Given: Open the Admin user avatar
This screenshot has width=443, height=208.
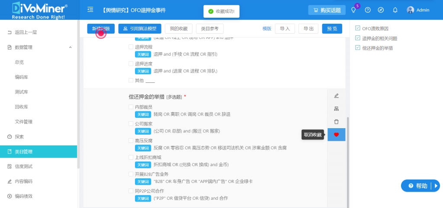Looking at the screenshot, I should [410, 10].
